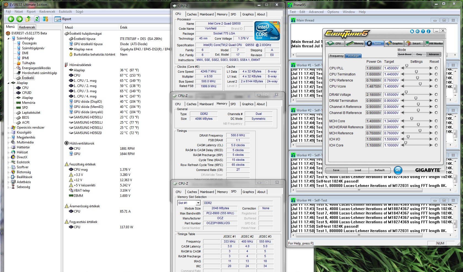This screenshot has height=272, width=463.
Task: Click the CPU Vcore Target value field
Action: point(391,86)
